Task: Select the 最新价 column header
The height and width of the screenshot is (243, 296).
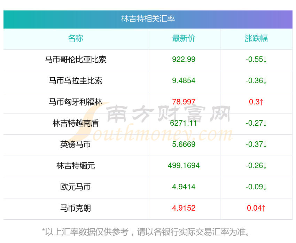Action: click(x=184, y=38)
